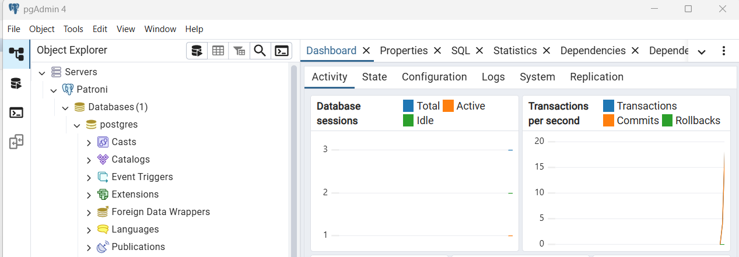Switch to the Configuration dashboard tab
The image size is (739, 257).
[x=434, y=77]
